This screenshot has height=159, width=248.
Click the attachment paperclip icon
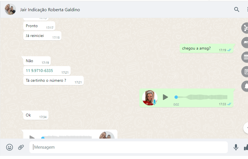pyautogui.click(x=21, y=147)
